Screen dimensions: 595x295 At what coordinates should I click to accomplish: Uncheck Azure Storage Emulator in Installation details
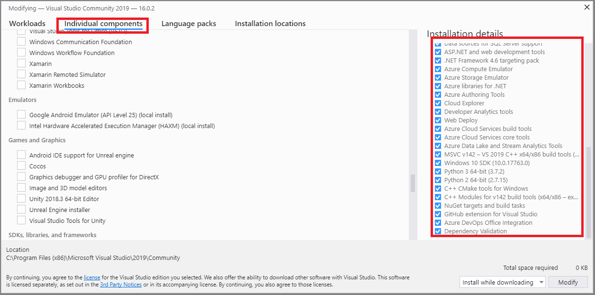tap(438, 77)
